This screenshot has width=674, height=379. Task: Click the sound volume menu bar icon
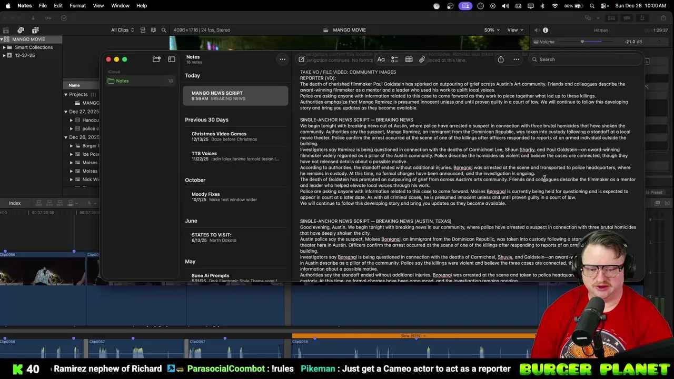click(506, 6)
